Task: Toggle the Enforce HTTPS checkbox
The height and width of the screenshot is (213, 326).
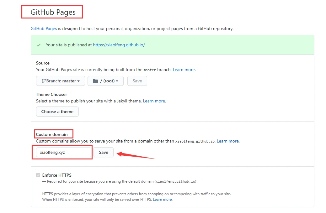Action: coord(38,175)
